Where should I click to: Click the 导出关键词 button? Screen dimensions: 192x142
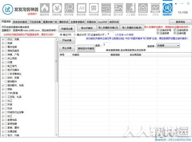click(x=87, y=28)
